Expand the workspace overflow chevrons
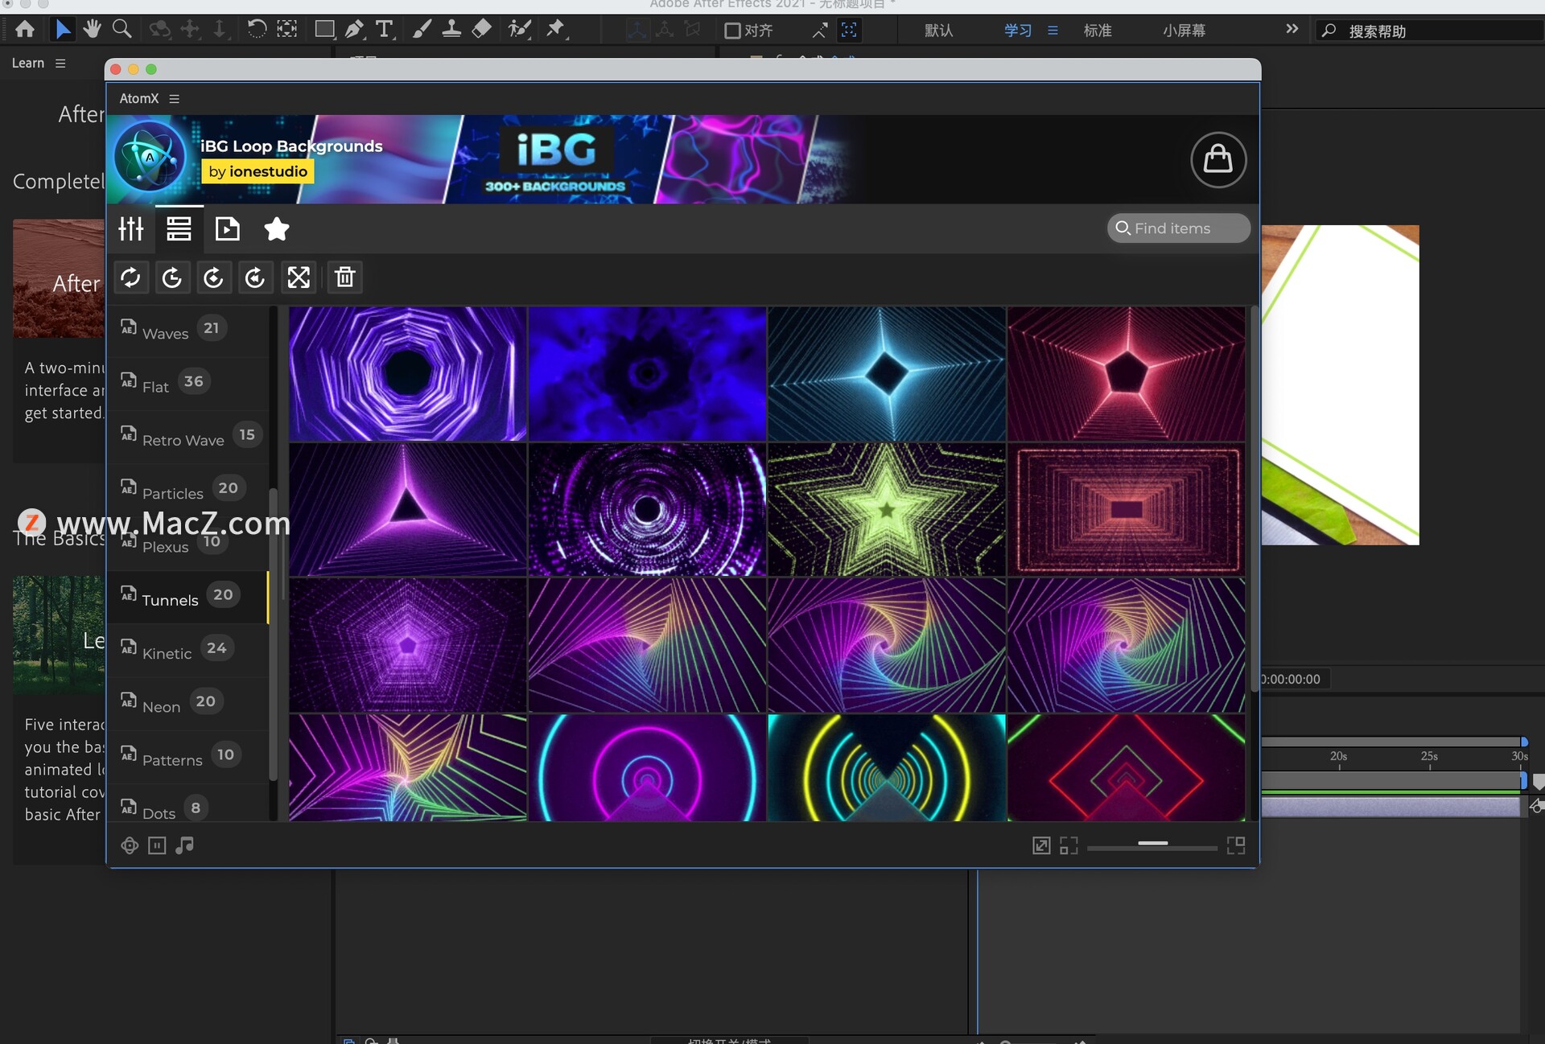Image resolution: width=1545 pixels, height=1044 pixels. tap(1292, 29)
